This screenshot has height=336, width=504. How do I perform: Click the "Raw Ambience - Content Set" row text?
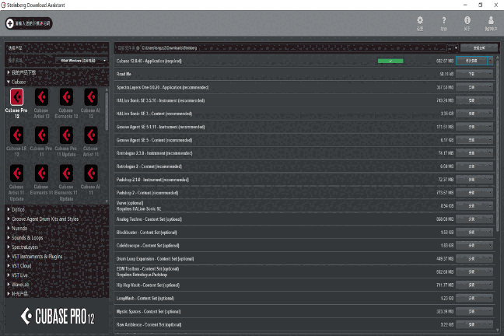point(149,324)
